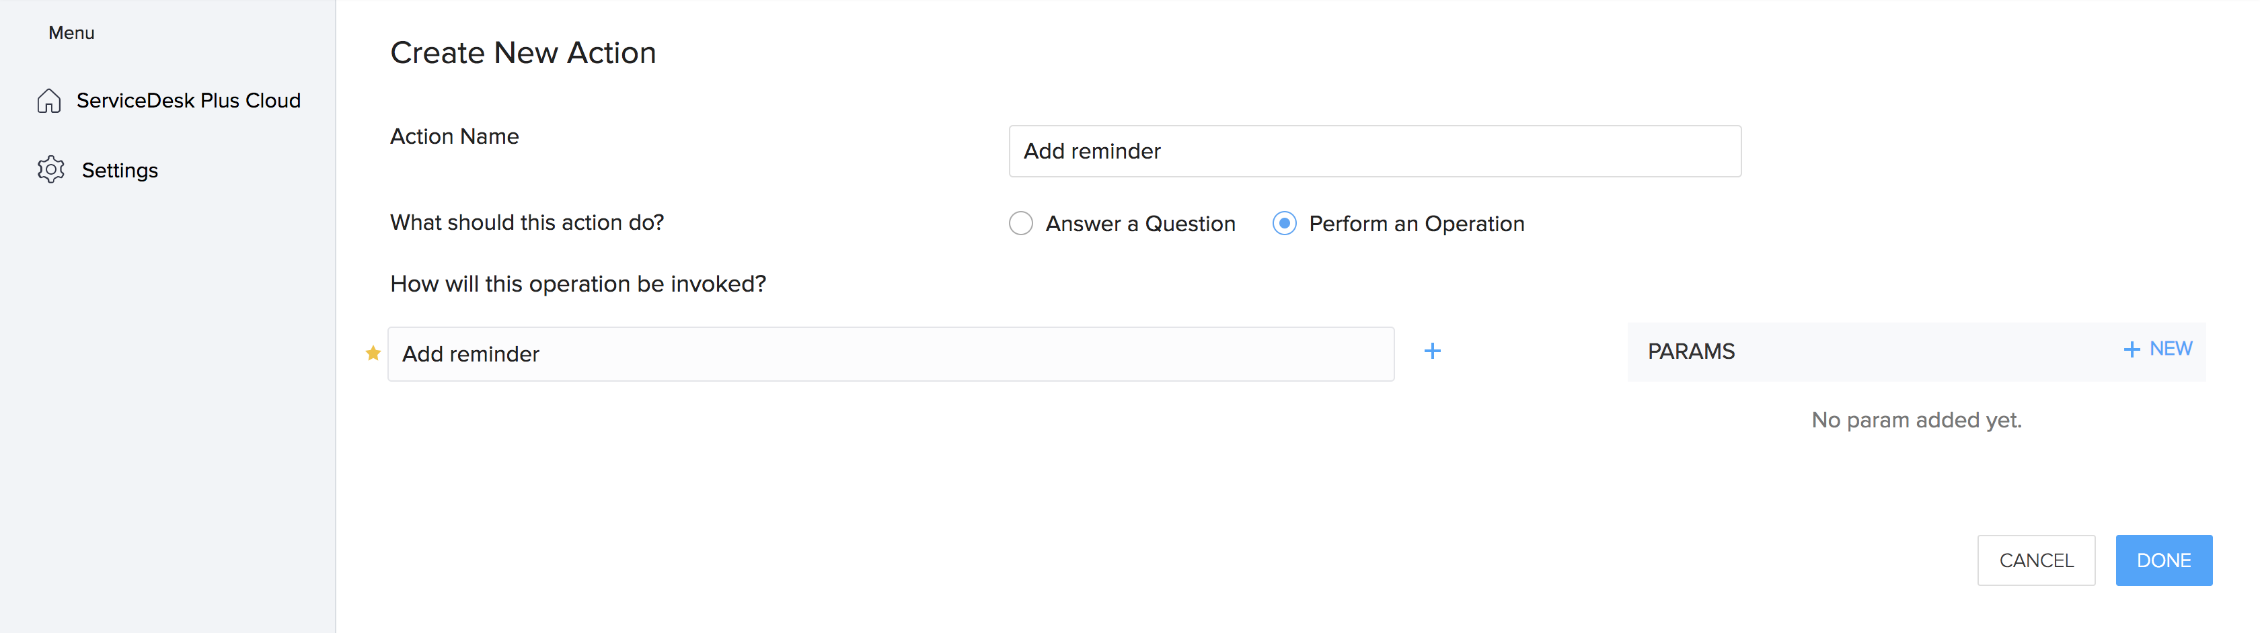
Task: Click the No param added yet message
Action: point(1916,420)
